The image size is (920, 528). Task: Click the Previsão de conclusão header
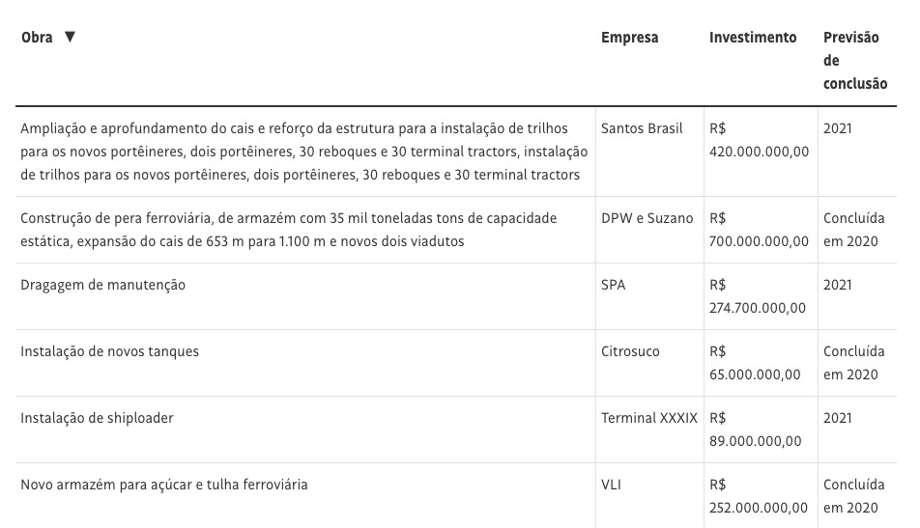click(854, 61)
